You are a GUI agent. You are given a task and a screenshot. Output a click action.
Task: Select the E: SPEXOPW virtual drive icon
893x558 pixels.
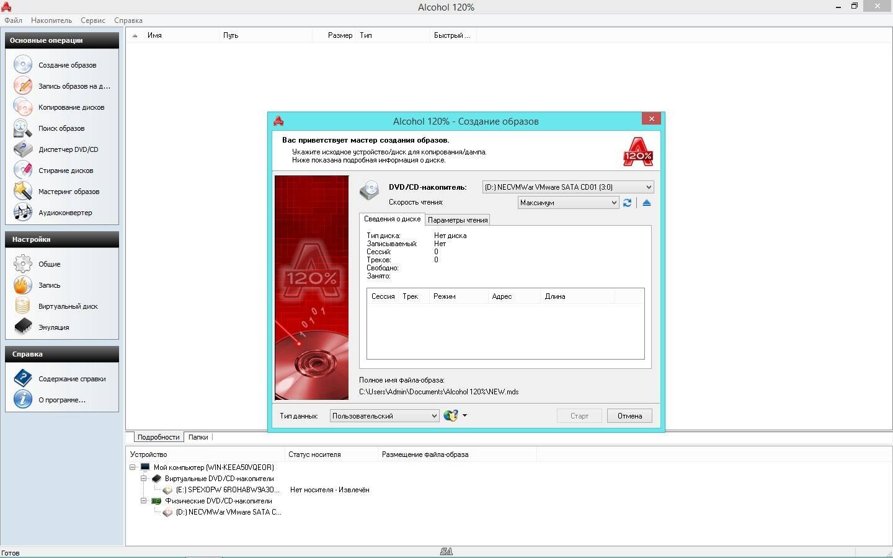(167, 490)
